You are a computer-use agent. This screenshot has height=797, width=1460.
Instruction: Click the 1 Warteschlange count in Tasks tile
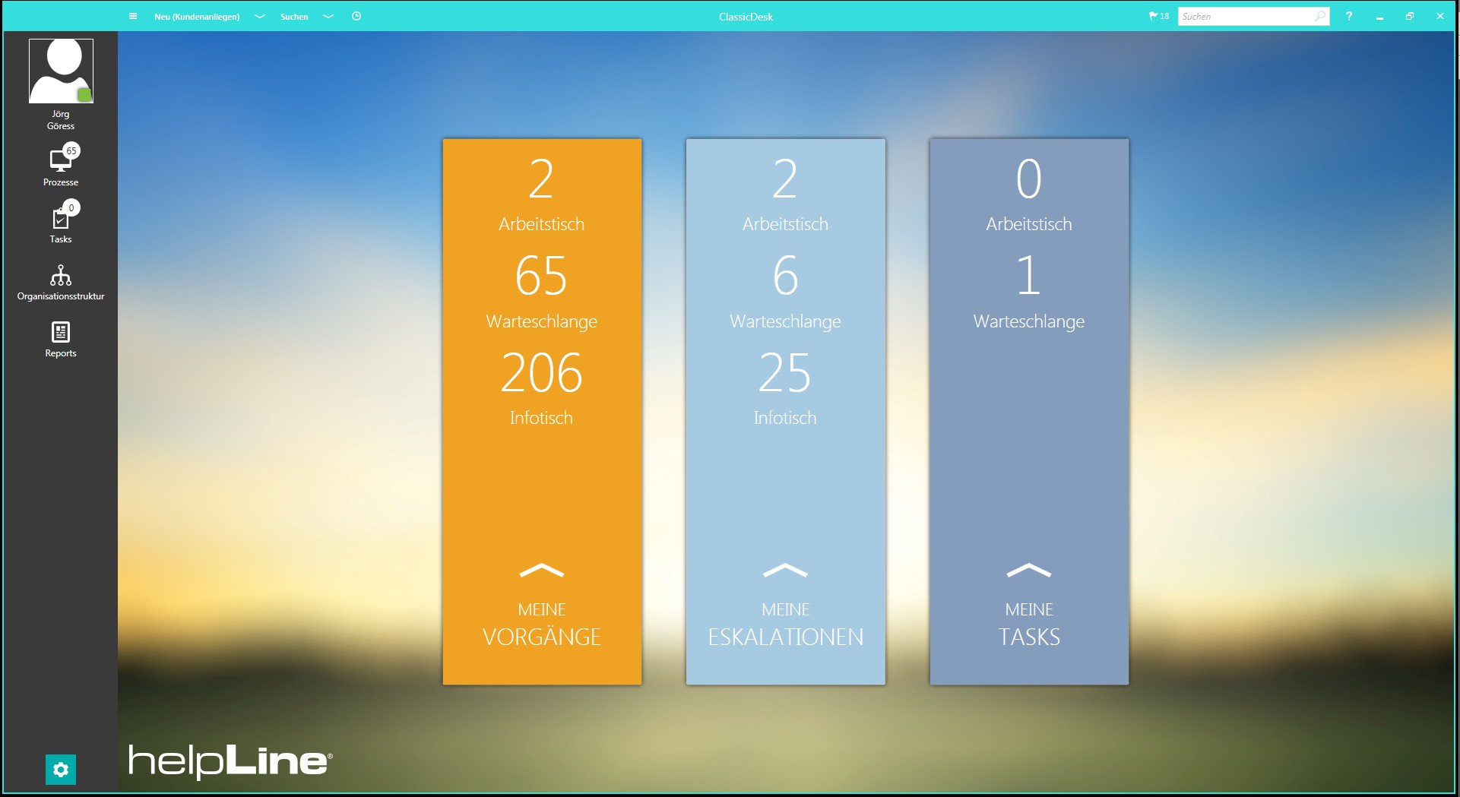pos(1029,291)
